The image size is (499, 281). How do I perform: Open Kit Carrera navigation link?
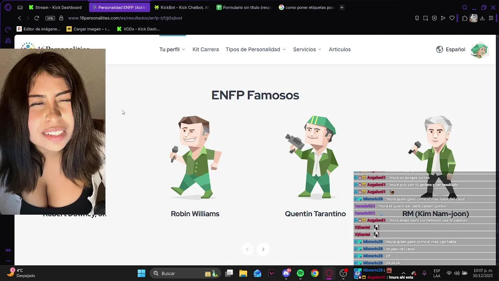click(205, 50)
